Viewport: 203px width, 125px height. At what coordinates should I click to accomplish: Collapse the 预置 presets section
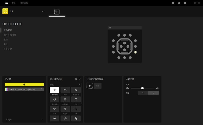(x=79, y=85)
